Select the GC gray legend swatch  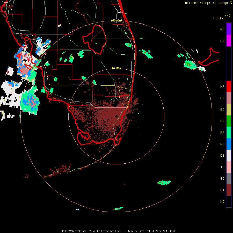pos(229,178)
